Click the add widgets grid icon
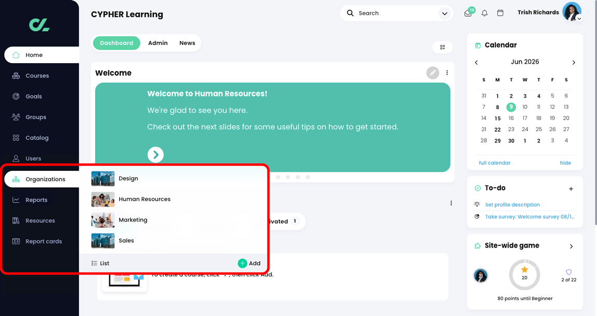Image resolution: width=597 pixels, height=316 pixels. pos(443,47)
